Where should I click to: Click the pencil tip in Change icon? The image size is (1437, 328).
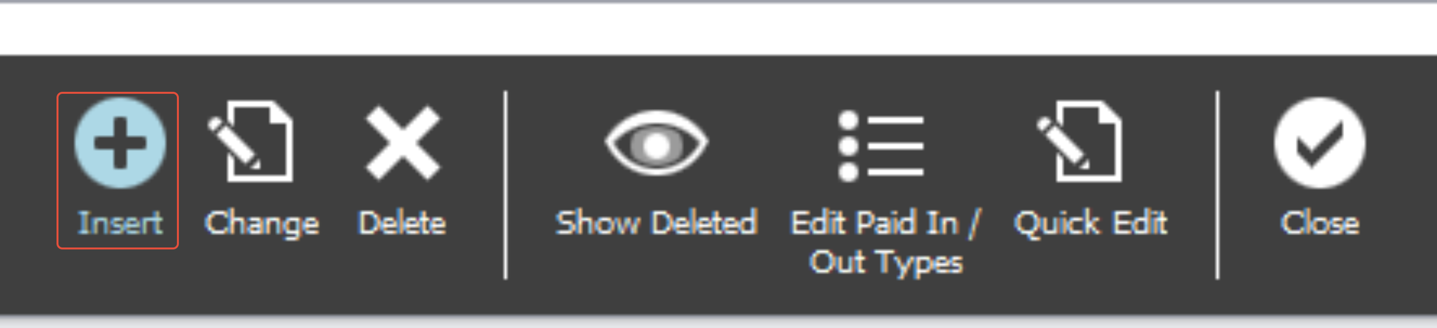coord(256,165)
